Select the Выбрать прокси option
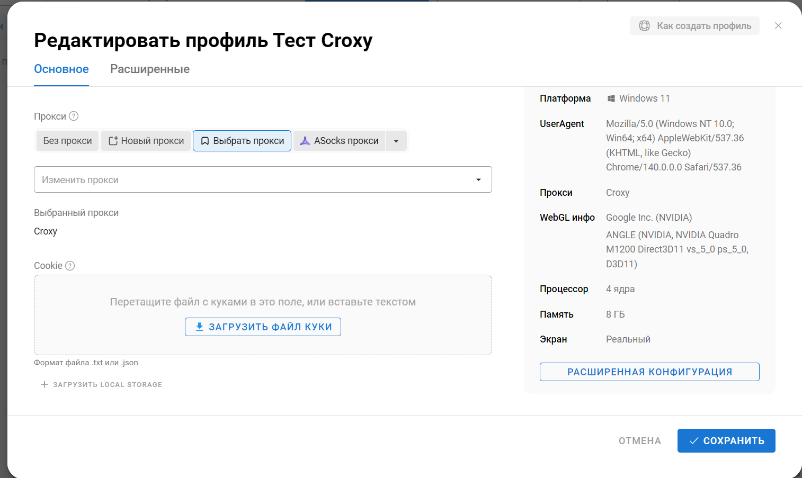 tap(242, 141)
